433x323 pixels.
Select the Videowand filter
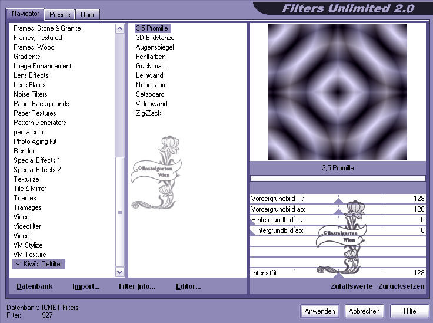coord(152,104)
